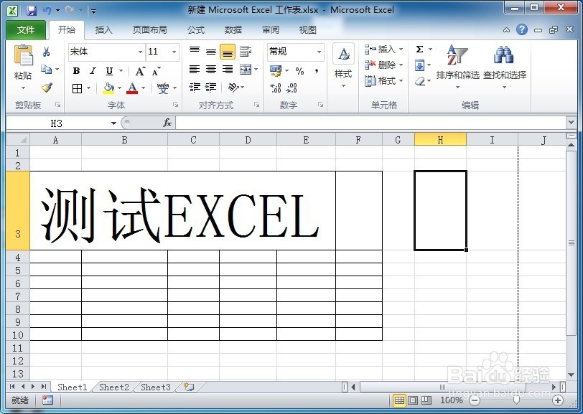Open the 文件 menu tab
The height and width of the screenshot is (414, 583).
click(x=26, y=29)
